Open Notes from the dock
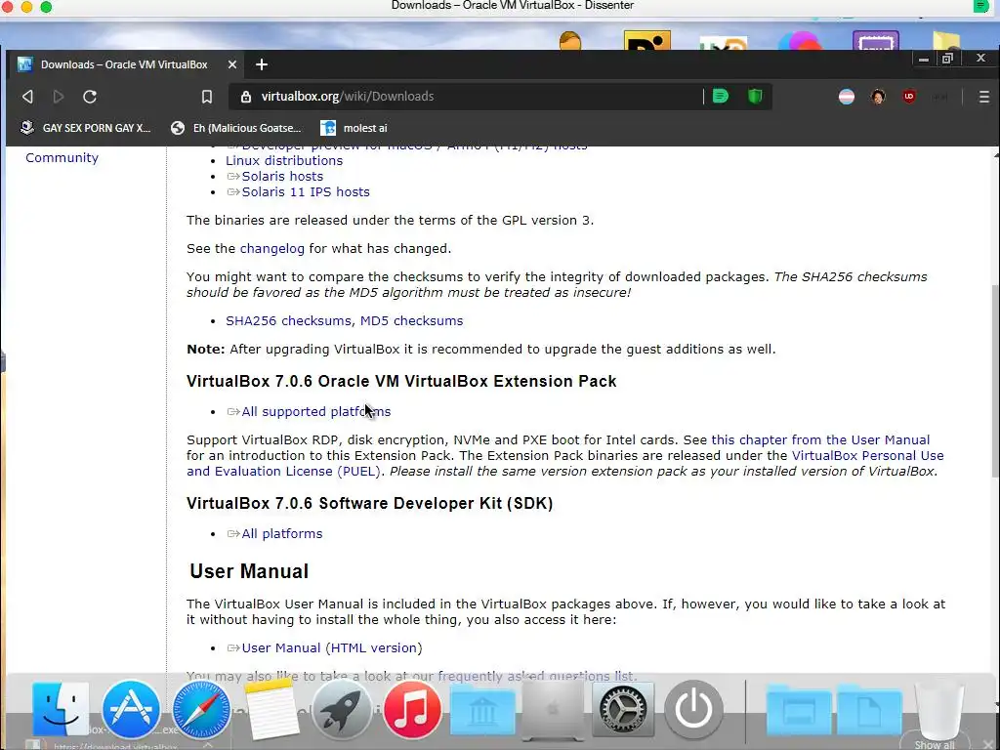Viewport: 1000px width, 750px height. [271, 709]
